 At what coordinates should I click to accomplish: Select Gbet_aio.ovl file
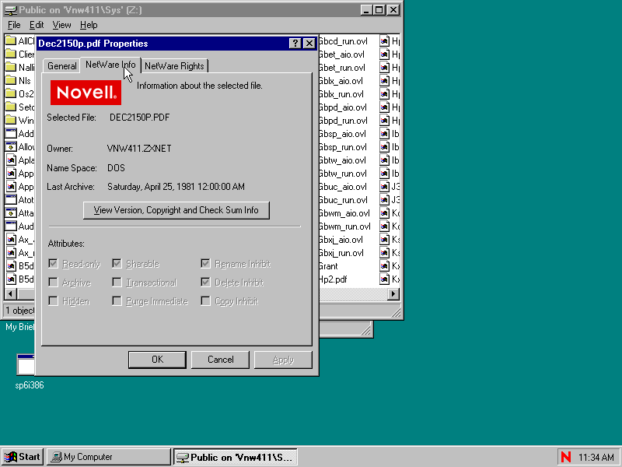(x=342, y=54)
